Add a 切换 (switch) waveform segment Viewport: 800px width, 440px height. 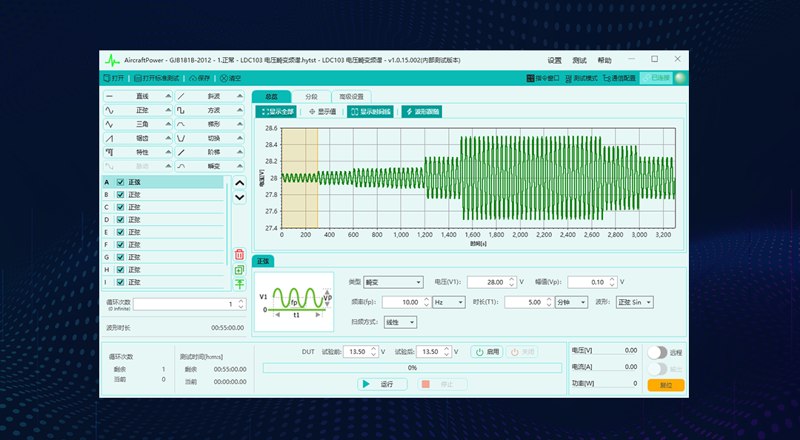pyautogui.click(x=210, y=139)
